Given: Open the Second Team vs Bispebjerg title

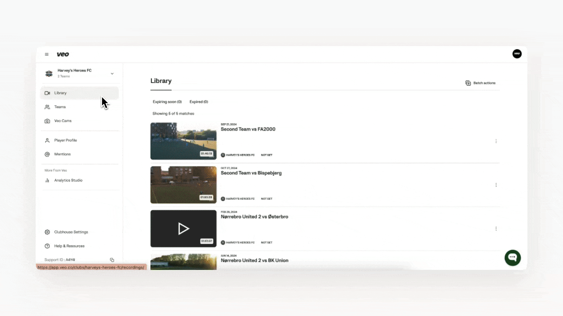Looking at the screenshot, I should pyautogui.click(x=251, y=173).
